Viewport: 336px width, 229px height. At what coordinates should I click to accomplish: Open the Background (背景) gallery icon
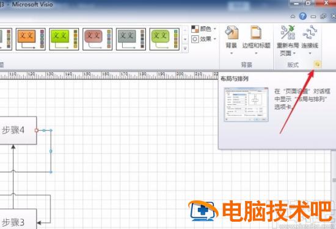tap(232, 33)
